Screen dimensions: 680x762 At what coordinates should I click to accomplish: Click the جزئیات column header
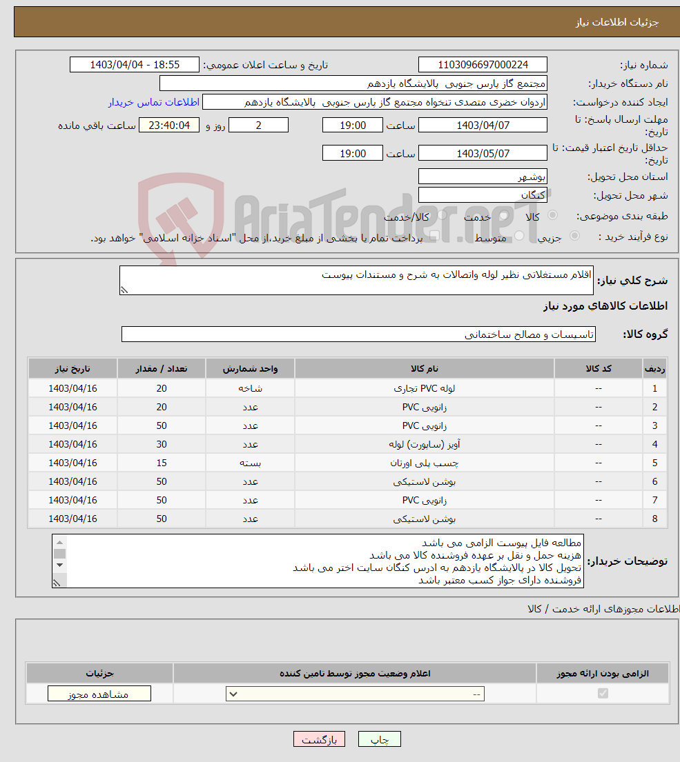[99, 674]
